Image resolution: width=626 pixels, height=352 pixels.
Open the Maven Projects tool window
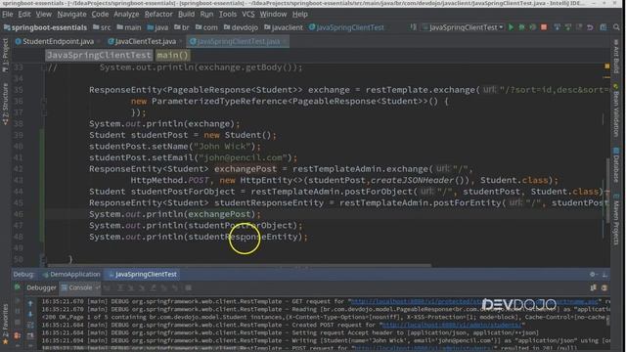pos(616,219)
